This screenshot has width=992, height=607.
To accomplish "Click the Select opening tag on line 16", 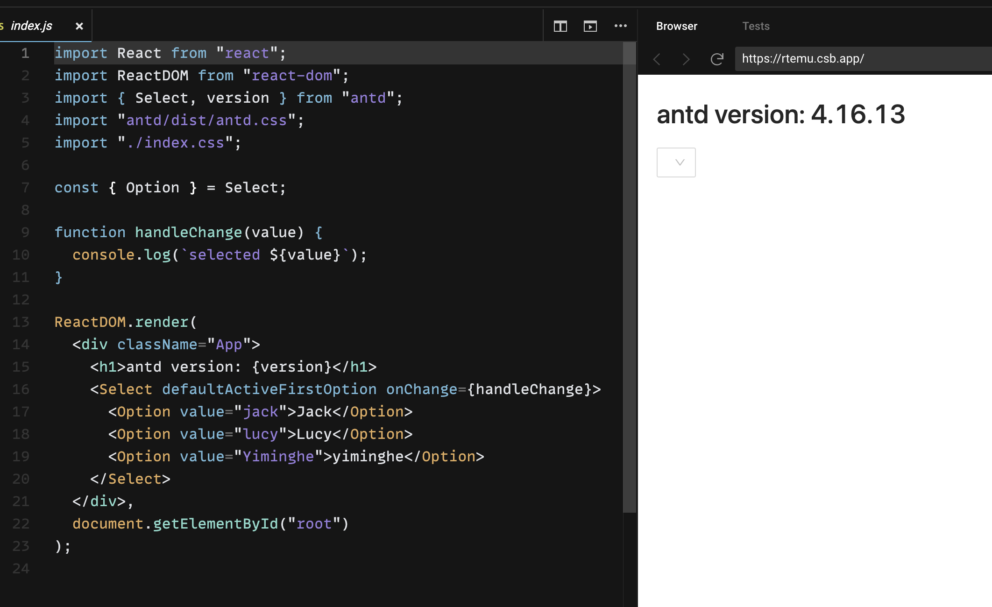I will pyautogui.click(x=125, y=389).
